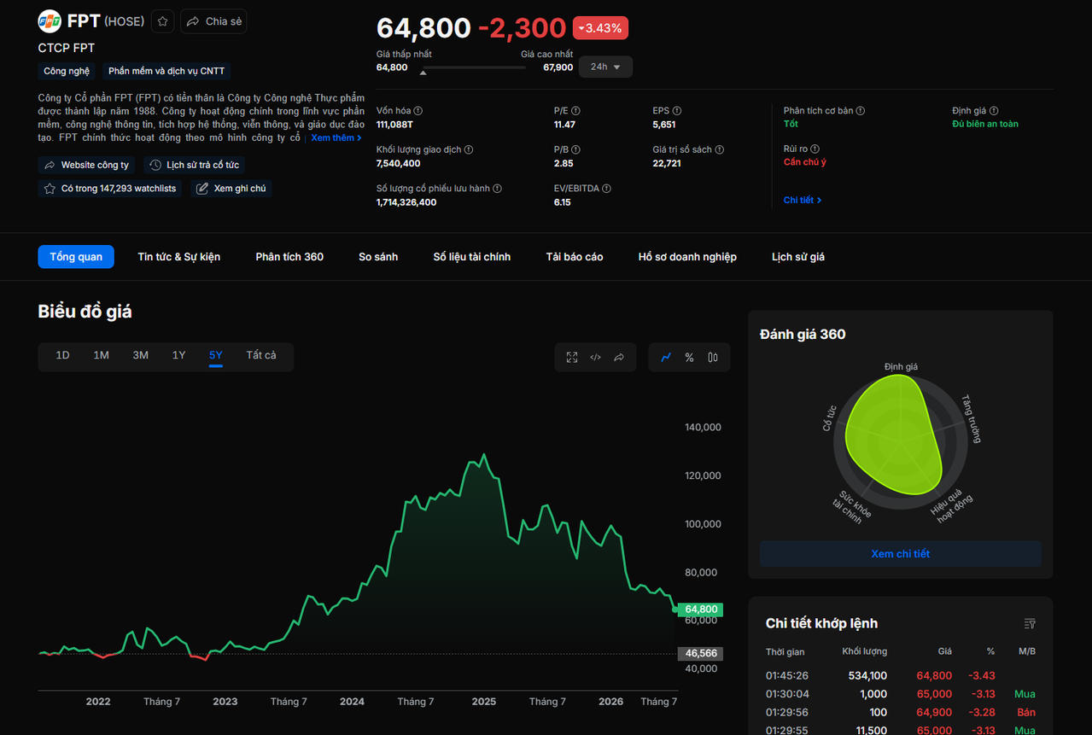Expand company description with Xem thêm
This screenshot has height=735, width=1092.
tap(336, 137)
